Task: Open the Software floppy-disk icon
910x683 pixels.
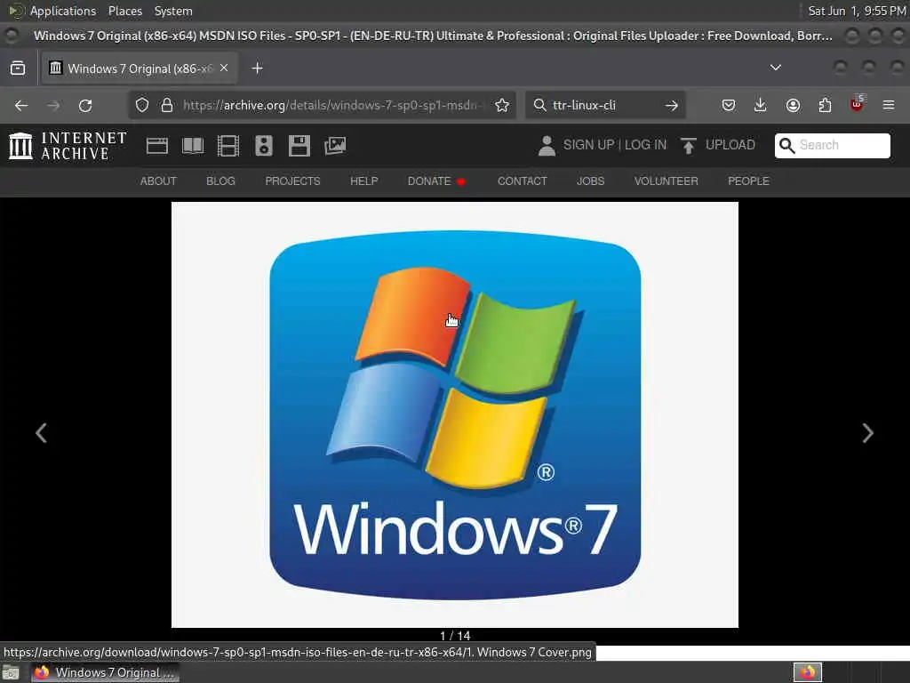Action: [x=299, y=145]
